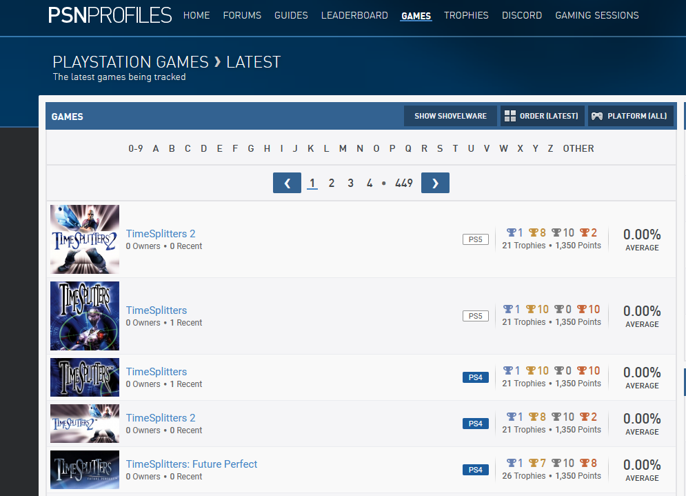The width and height of the screenshot is (686, 496).
Task: Filter games by 0-9
Action: (136, 148)
